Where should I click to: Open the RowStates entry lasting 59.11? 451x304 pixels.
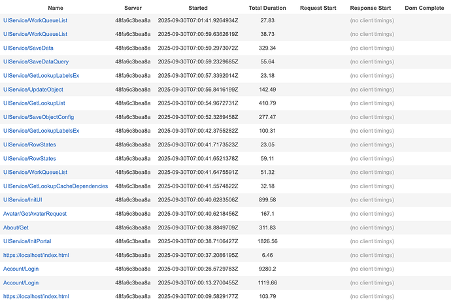click(x=29, y=159)
